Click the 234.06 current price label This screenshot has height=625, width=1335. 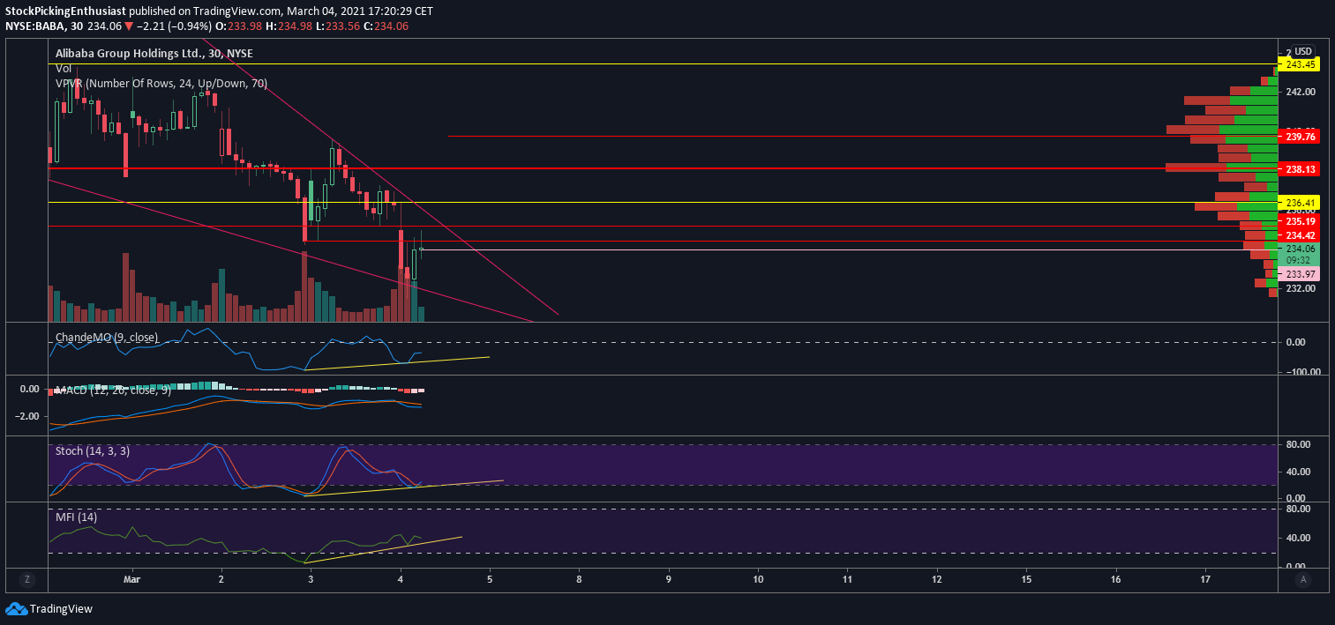[1301, 249]
